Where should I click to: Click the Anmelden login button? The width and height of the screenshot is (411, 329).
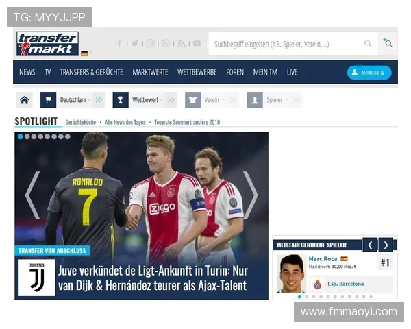369,73
